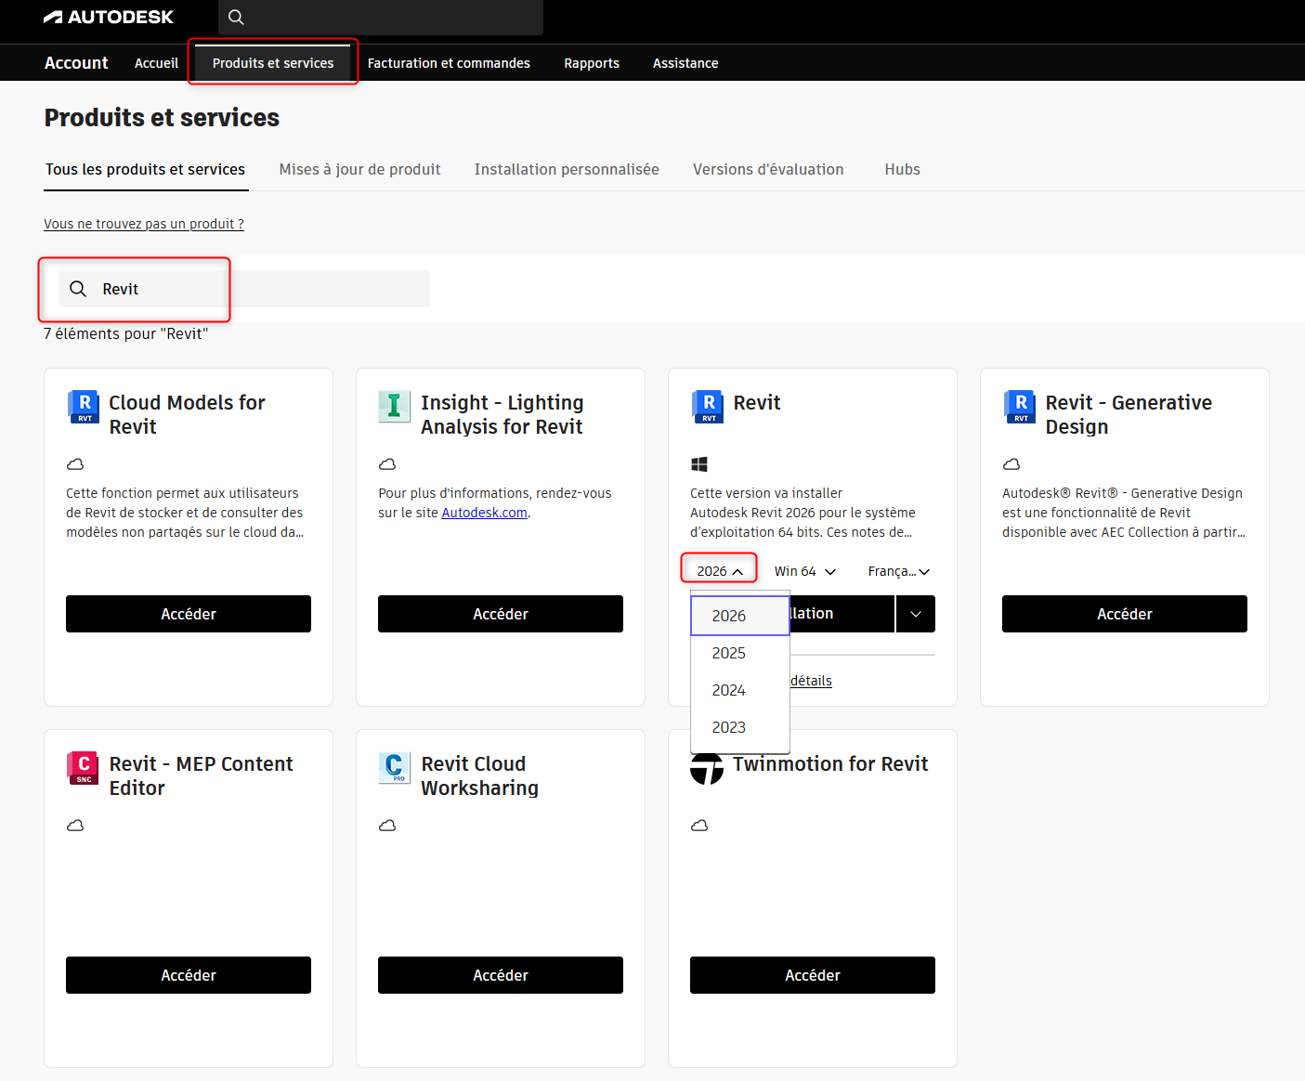Click the Revit MEP Content Editor icon
Image resolution: width=1305 pixels, height=1081 pixels.
[83, 767]
